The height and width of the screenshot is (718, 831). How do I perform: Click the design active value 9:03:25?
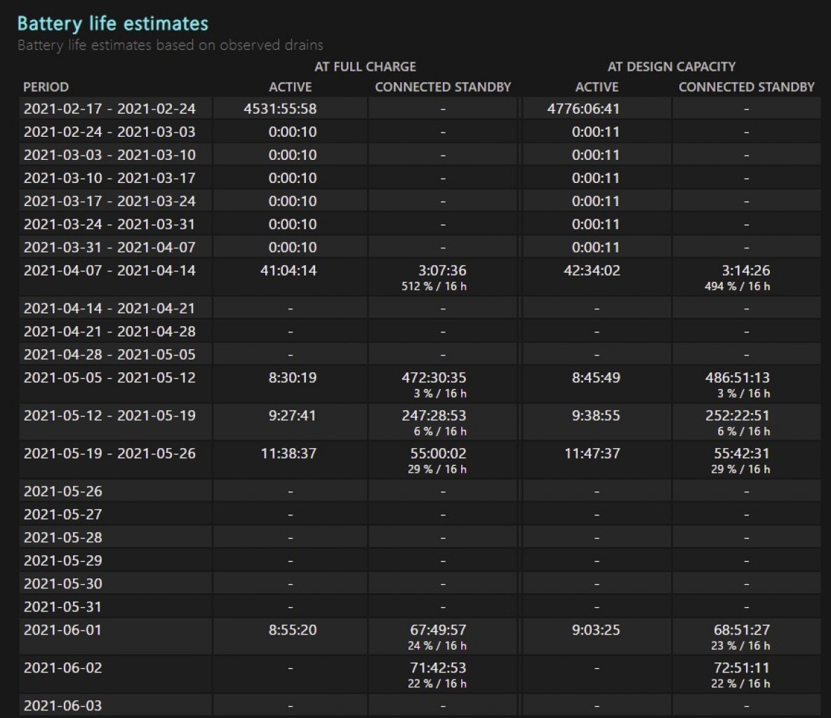[596, 630]
